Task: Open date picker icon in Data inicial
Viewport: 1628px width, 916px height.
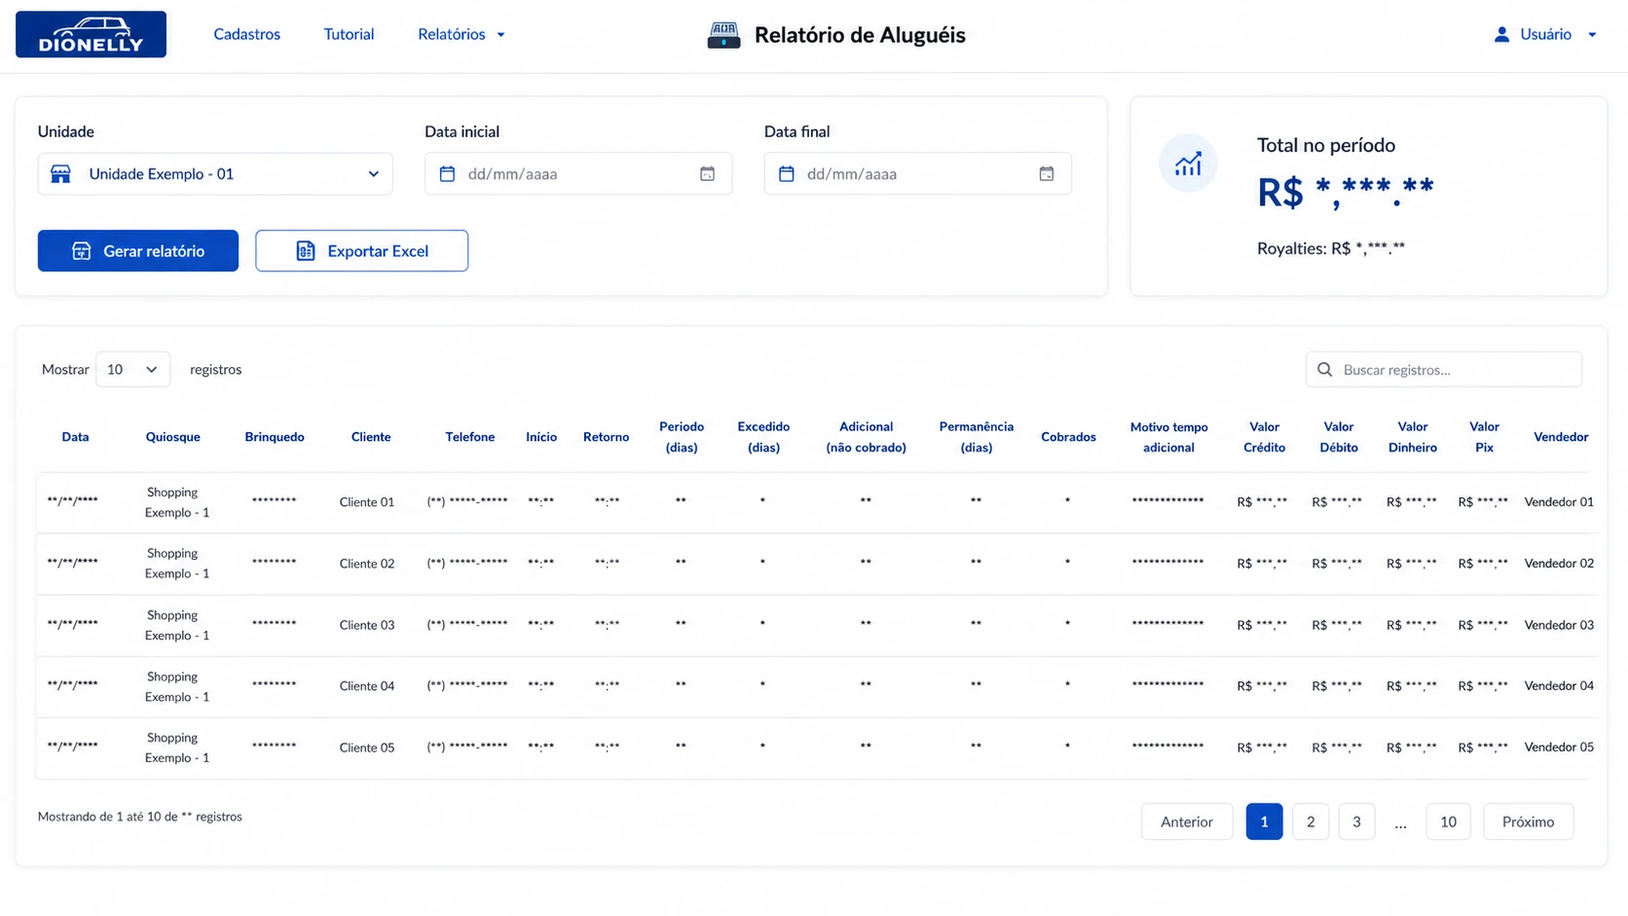Action: pos(707,173)
